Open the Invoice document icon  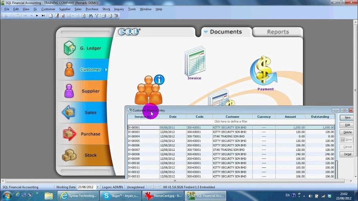194,62
